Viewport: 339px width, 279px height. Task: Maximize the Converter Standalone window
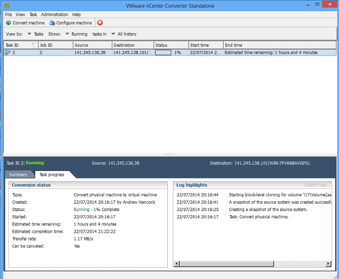click(x=317, y=4)
